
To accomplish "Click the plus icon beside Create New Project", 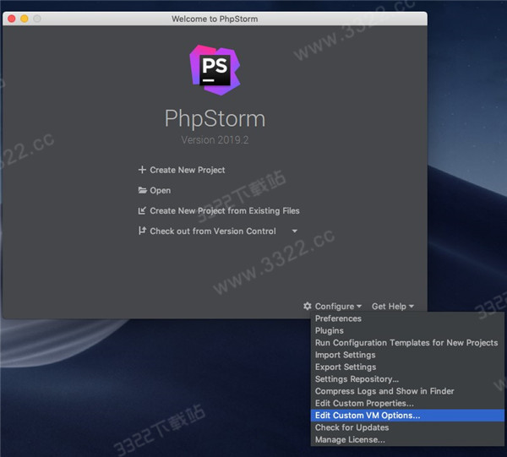I will (x=142, y=170).
